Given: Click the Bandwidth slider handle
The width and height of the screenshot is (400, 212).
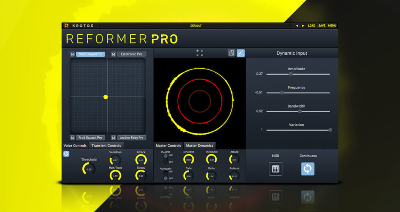Looking at the screenshot, I should [300, 111].
